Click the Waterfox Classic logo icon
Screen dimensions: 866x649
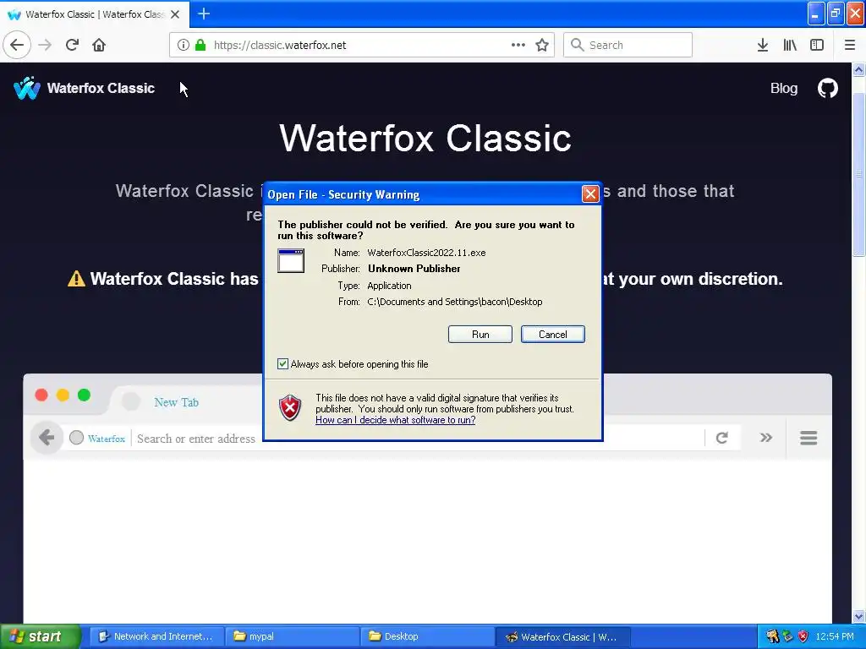pyautogui.click(x=26, y=88)
